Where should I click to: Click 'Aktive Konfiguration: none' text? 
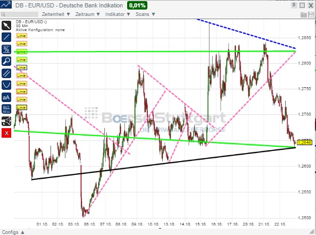pyautogui.click(x=40, y=30)
